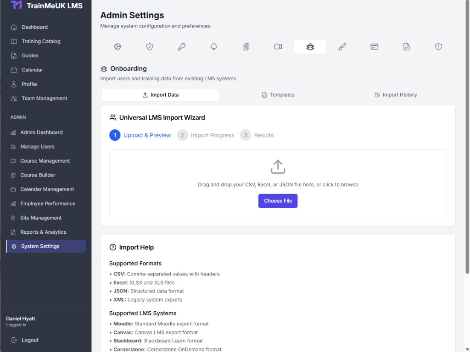The image size is (470, 352).
Task: Open the paintbrush branding settings tab
Action: [342, 47]
